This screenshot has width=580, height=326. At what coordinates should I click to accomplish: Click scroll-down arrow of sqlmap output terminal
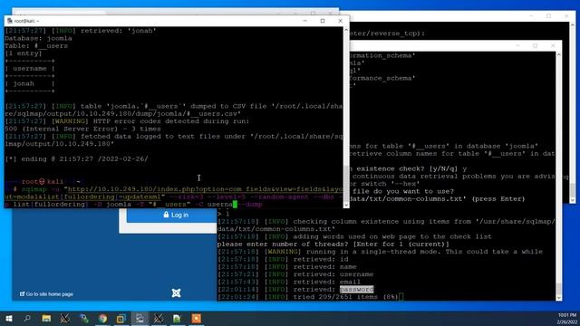pyautogui.click(x=558, y=298)
